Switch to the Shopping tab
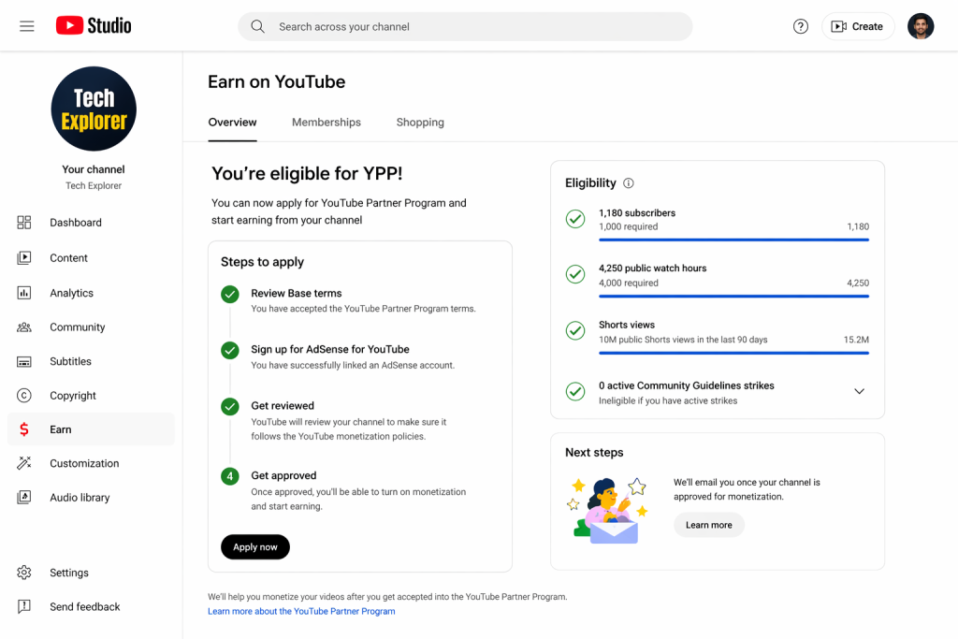 420,123
